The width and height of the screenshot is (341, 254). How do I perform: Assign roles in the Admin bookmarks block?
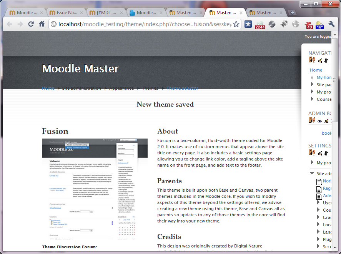point(312,120)
